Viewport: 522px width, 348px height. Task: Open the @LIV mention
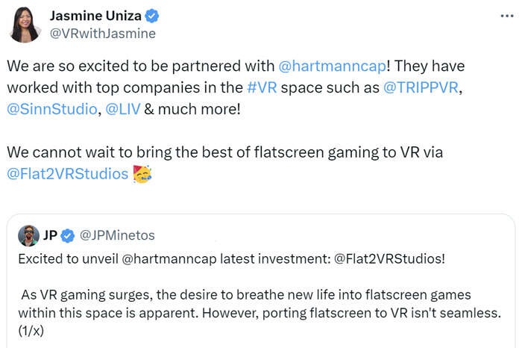(122, 109)
